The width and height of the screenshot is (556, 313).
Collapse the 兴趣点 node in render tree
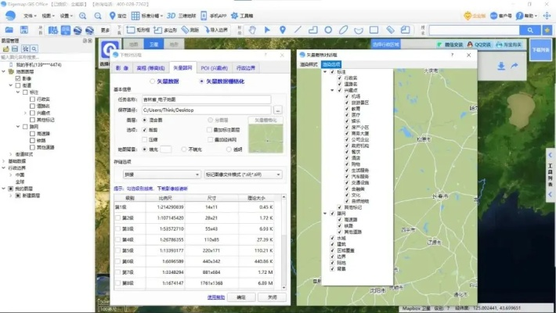(x=332, y=90)
